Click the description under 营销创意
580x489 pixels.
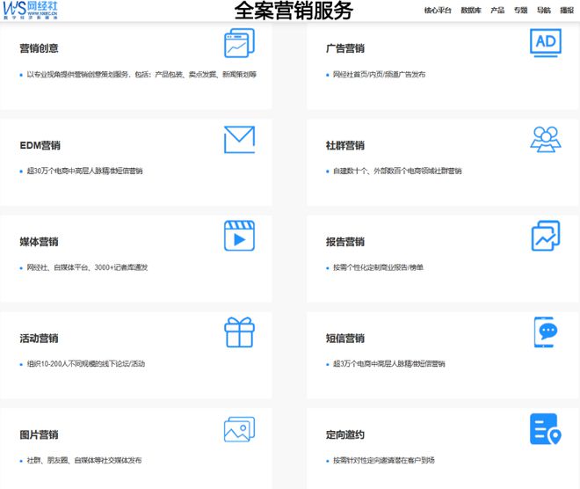[141, 75]
